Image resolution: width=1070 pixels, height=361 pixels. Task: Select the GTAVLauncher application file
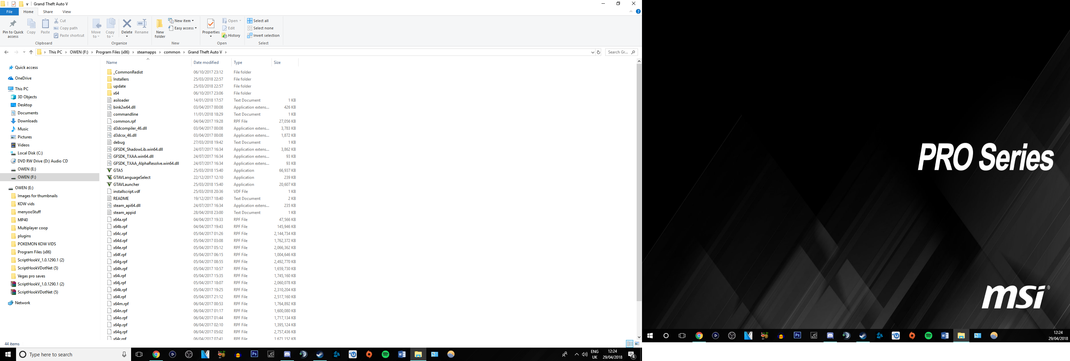pyautogui.click(x=126, y=185)
